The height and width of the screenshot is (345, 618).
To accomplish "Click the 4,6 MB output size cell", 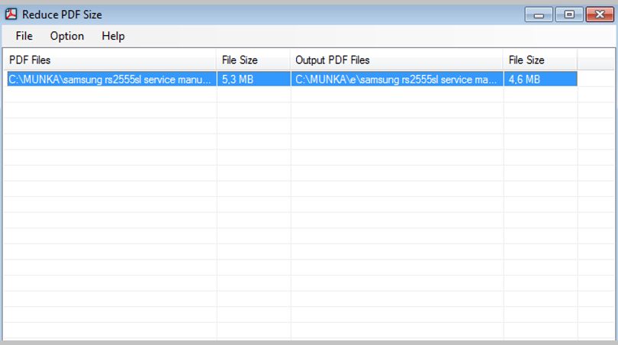I will (540, 79).
